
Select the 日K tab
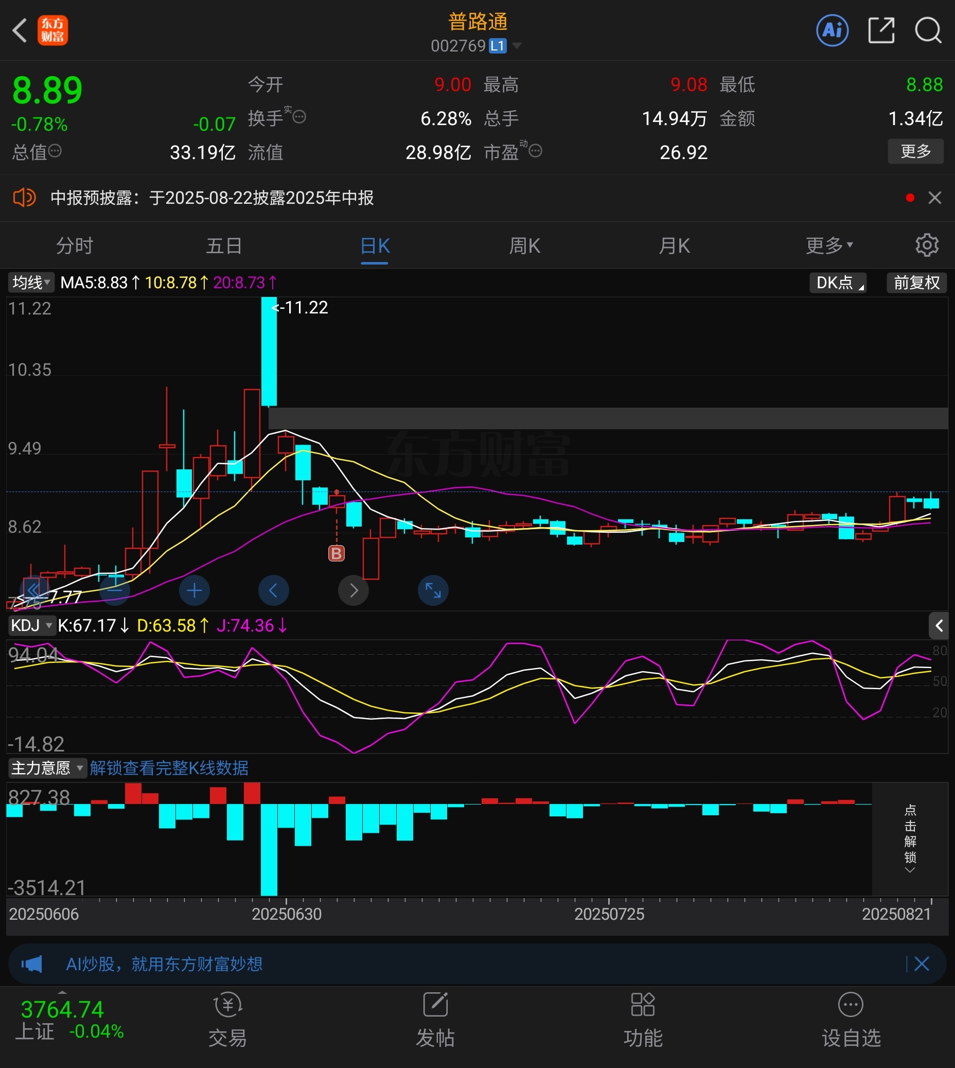pos(375,245)
